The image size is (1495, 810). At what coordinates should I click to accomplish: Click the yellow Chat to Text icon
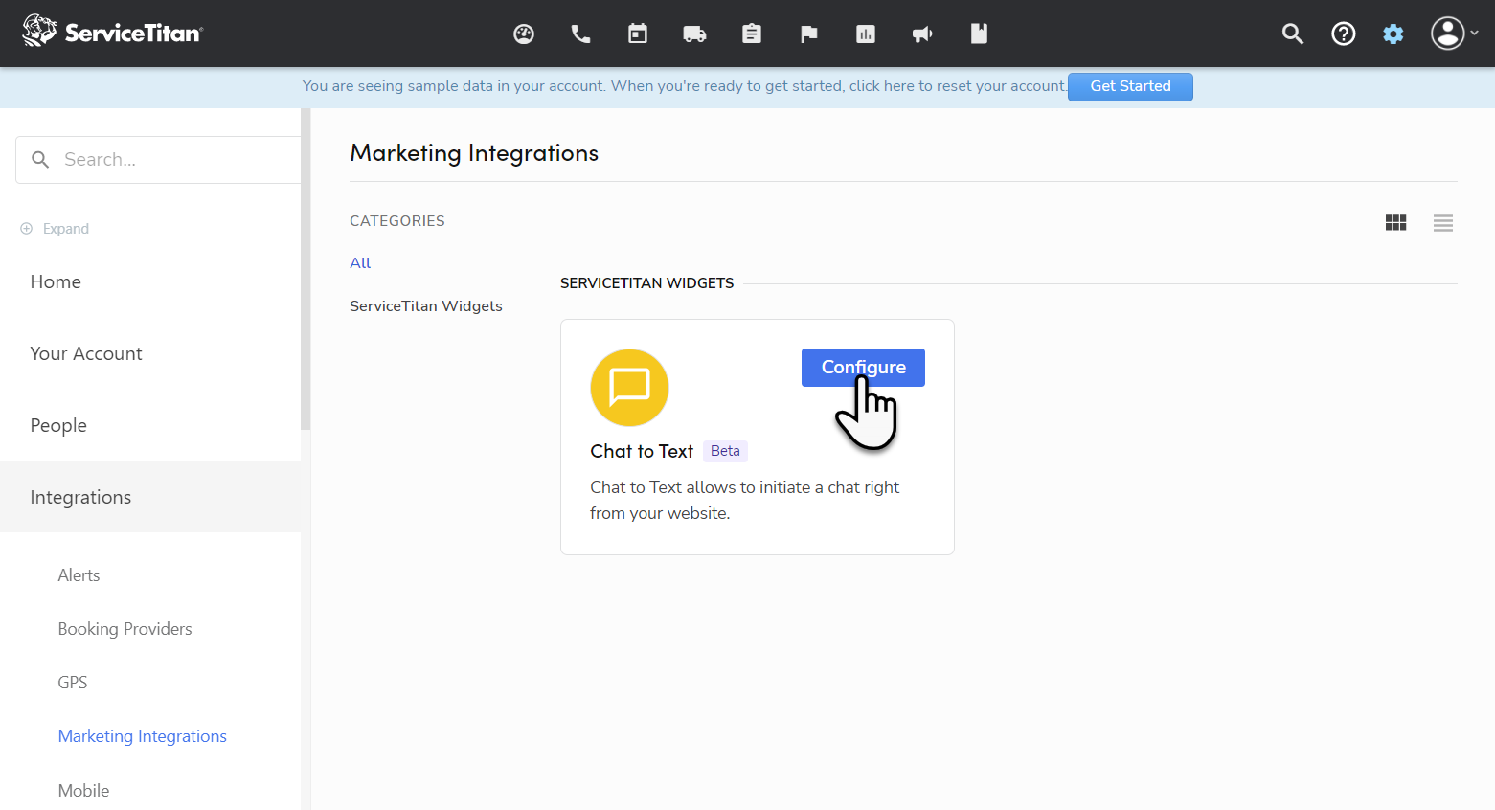point(629,388)
